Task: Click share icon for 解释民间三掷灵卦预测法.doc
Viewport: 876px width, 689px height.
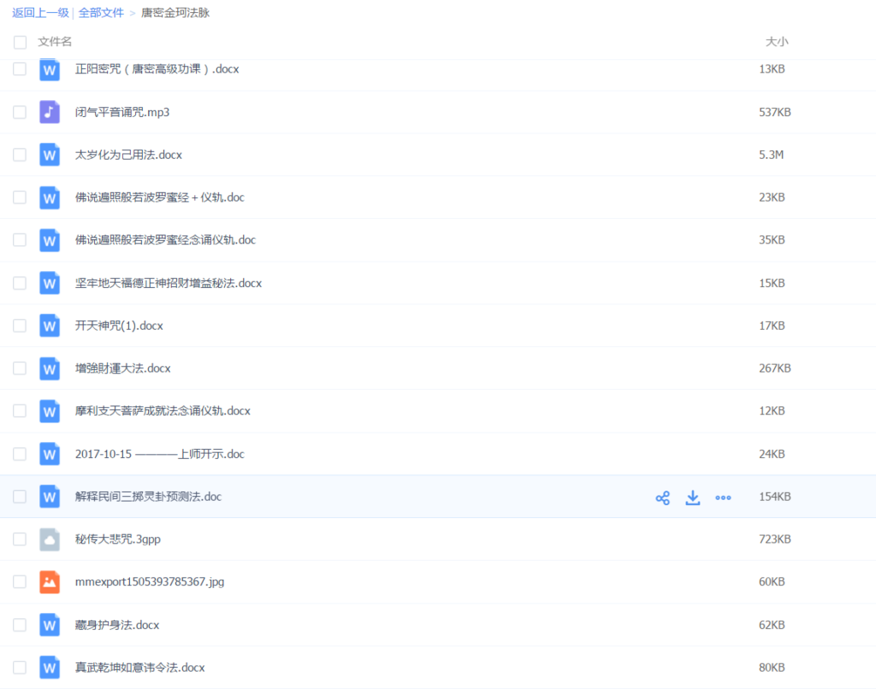Action: pos(662,498)
